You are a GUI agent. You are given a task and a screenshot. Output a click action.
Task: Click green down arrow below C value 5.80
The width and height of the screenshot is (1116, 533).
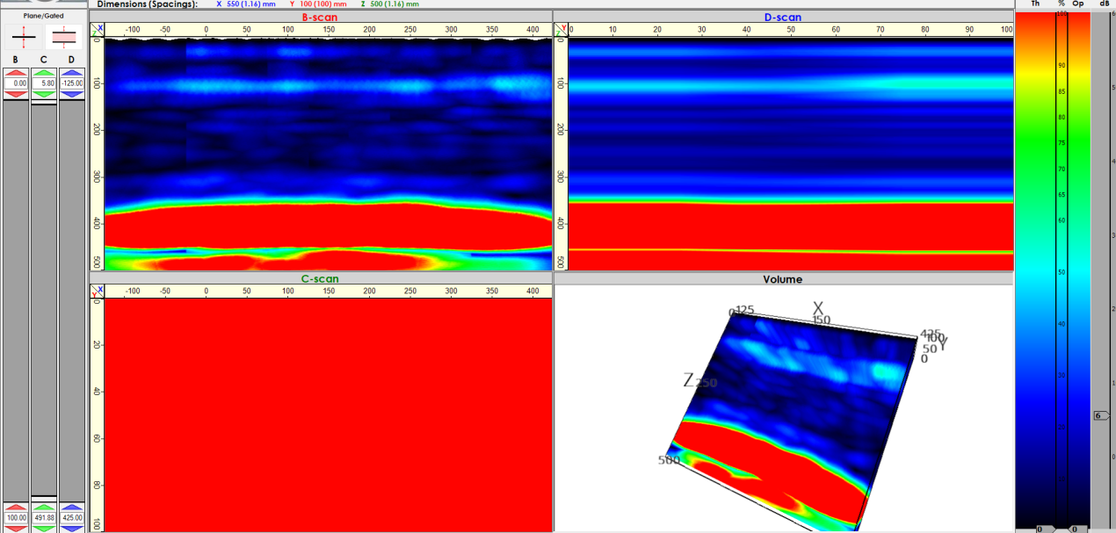click(x=43, y=94)
